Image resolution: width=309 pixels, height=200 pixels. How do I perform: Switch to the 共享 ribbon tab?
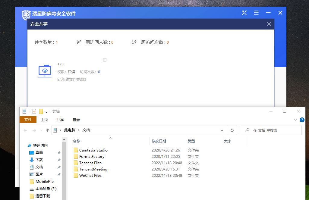pos(60,120)
